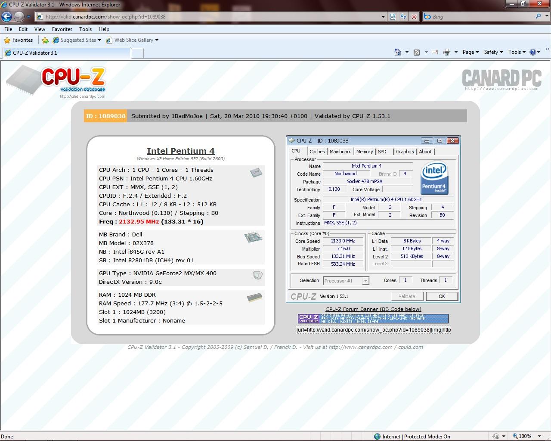Image resolution: width=551 pixels, height=441 pixels.
Task: Open the Favorites menu
Action: [62, 29]
